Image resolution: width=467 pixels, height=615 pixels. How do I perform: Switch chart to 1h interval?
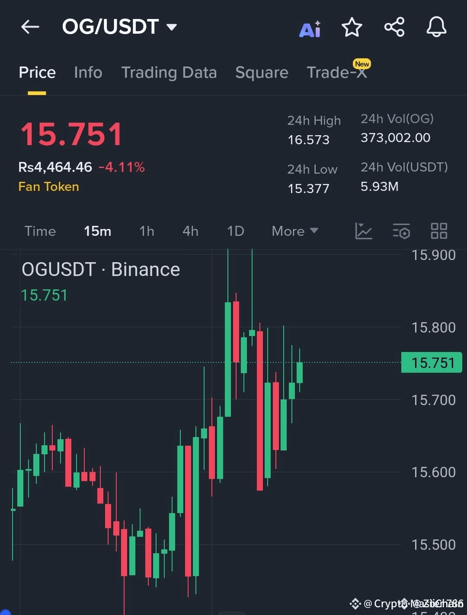(x=147, y=231)
